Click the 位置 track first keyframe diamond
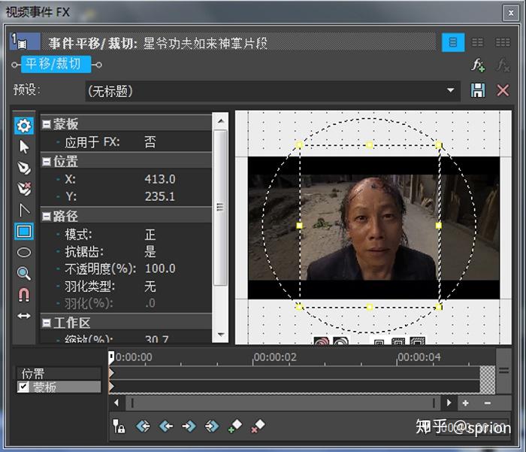Screen dimensions: 526x452 (111, 373)
